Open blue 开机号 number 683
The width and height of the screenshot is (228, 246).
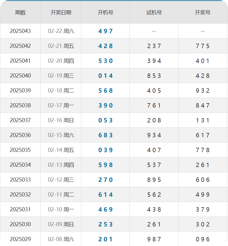pyautogui.click(x=106, y=135)
